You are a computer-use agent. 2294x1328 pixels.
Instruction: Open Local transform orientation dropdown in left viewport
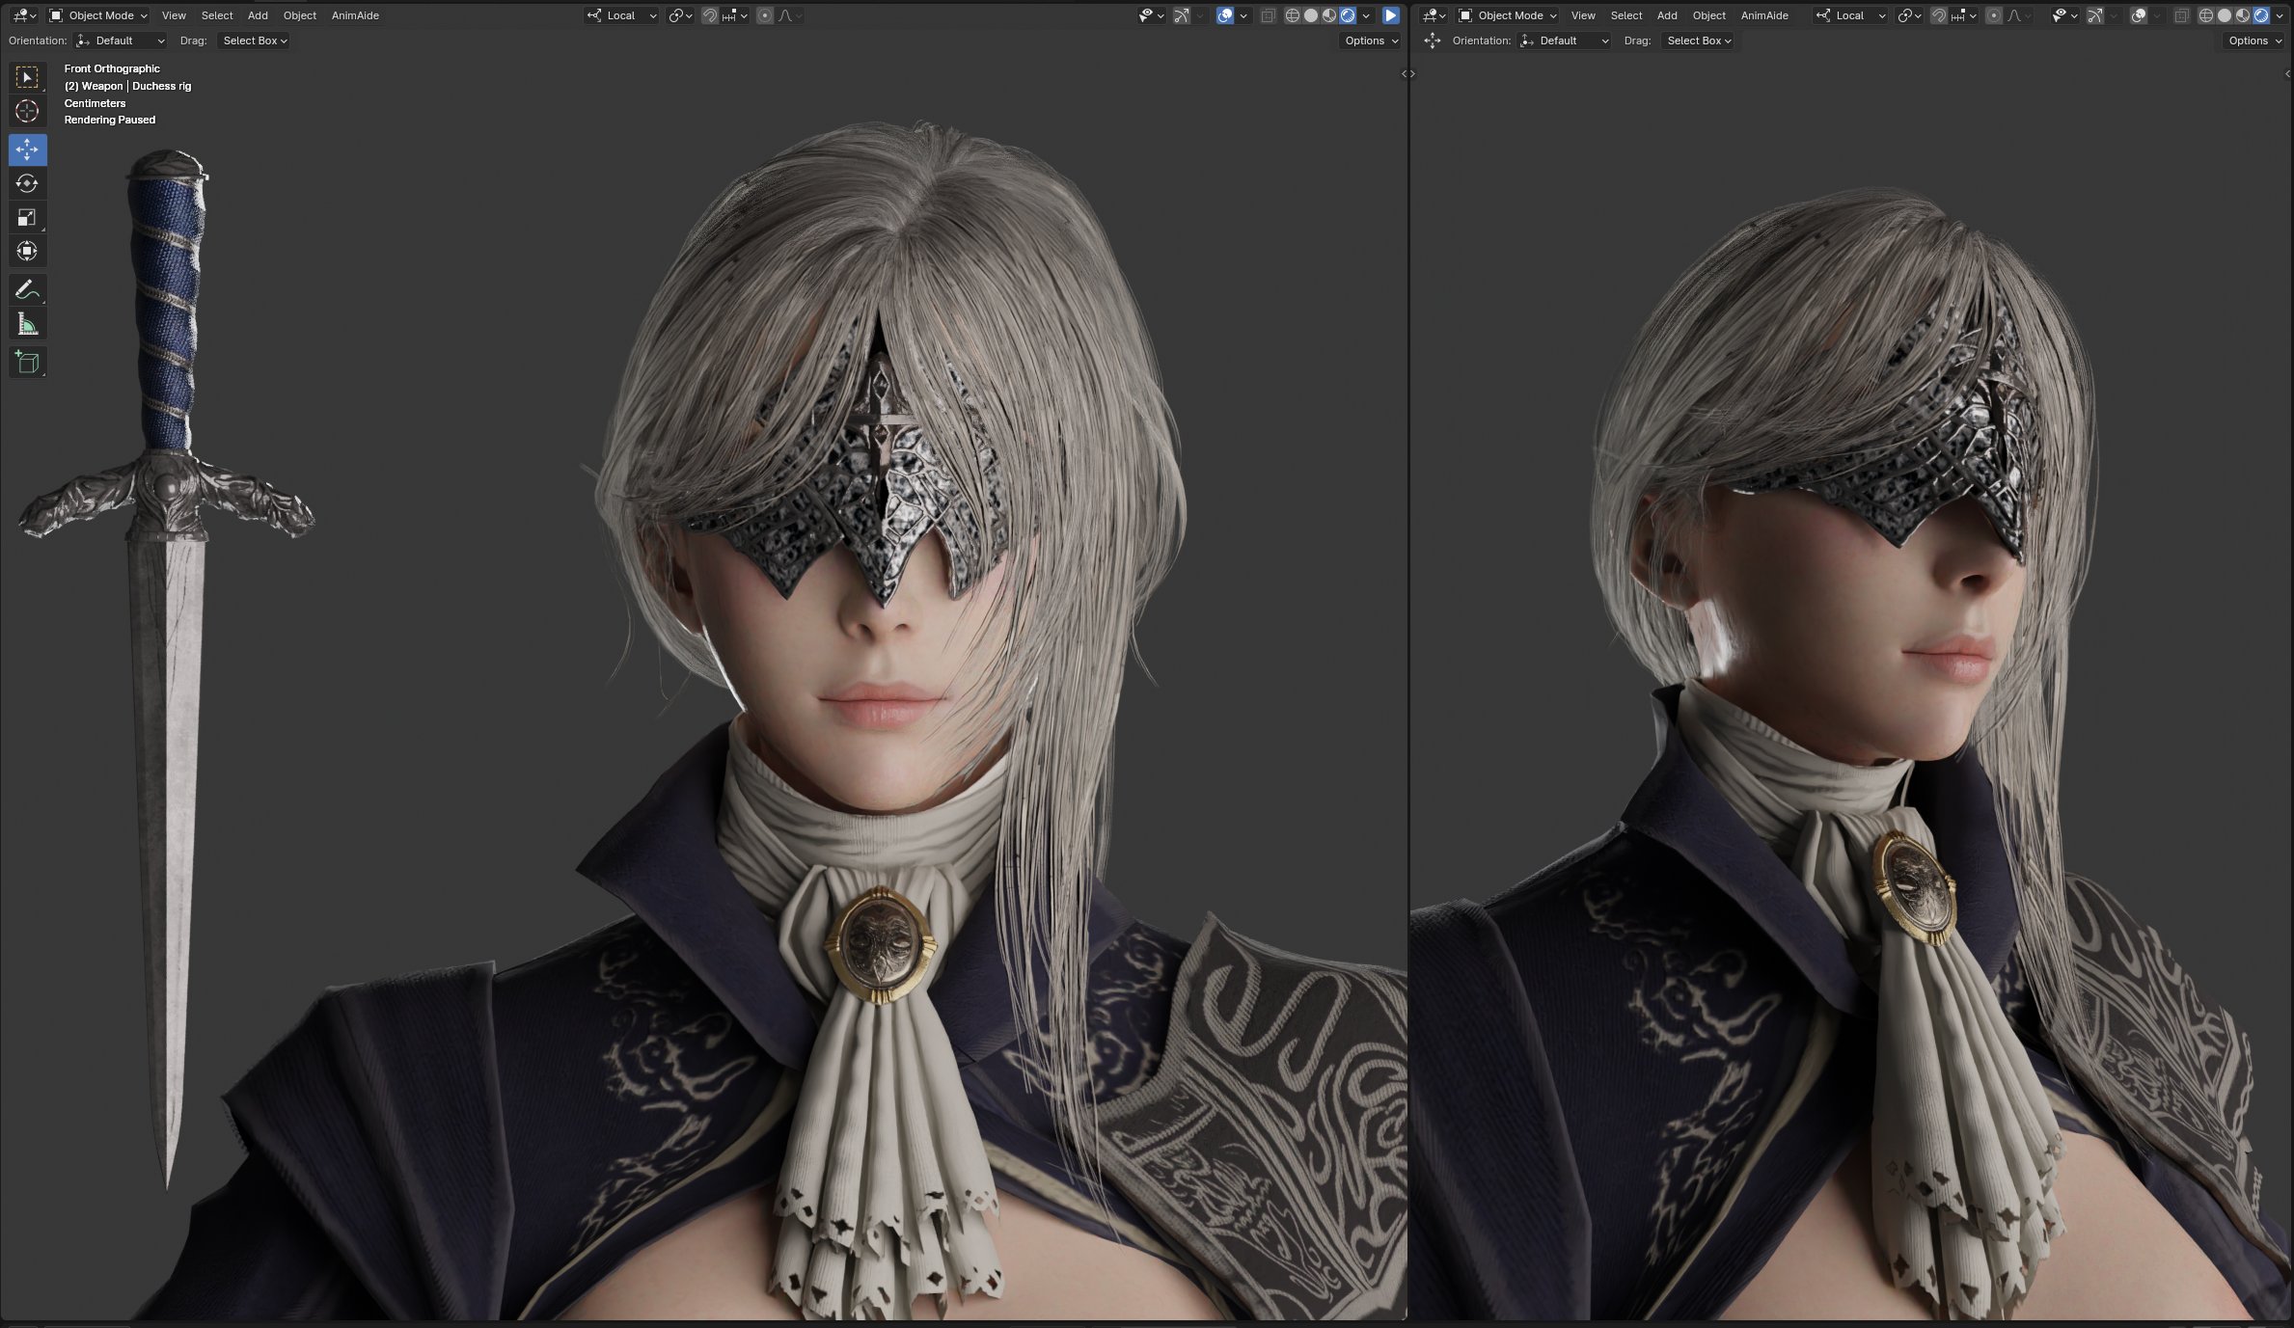click(x=622, y=15)
